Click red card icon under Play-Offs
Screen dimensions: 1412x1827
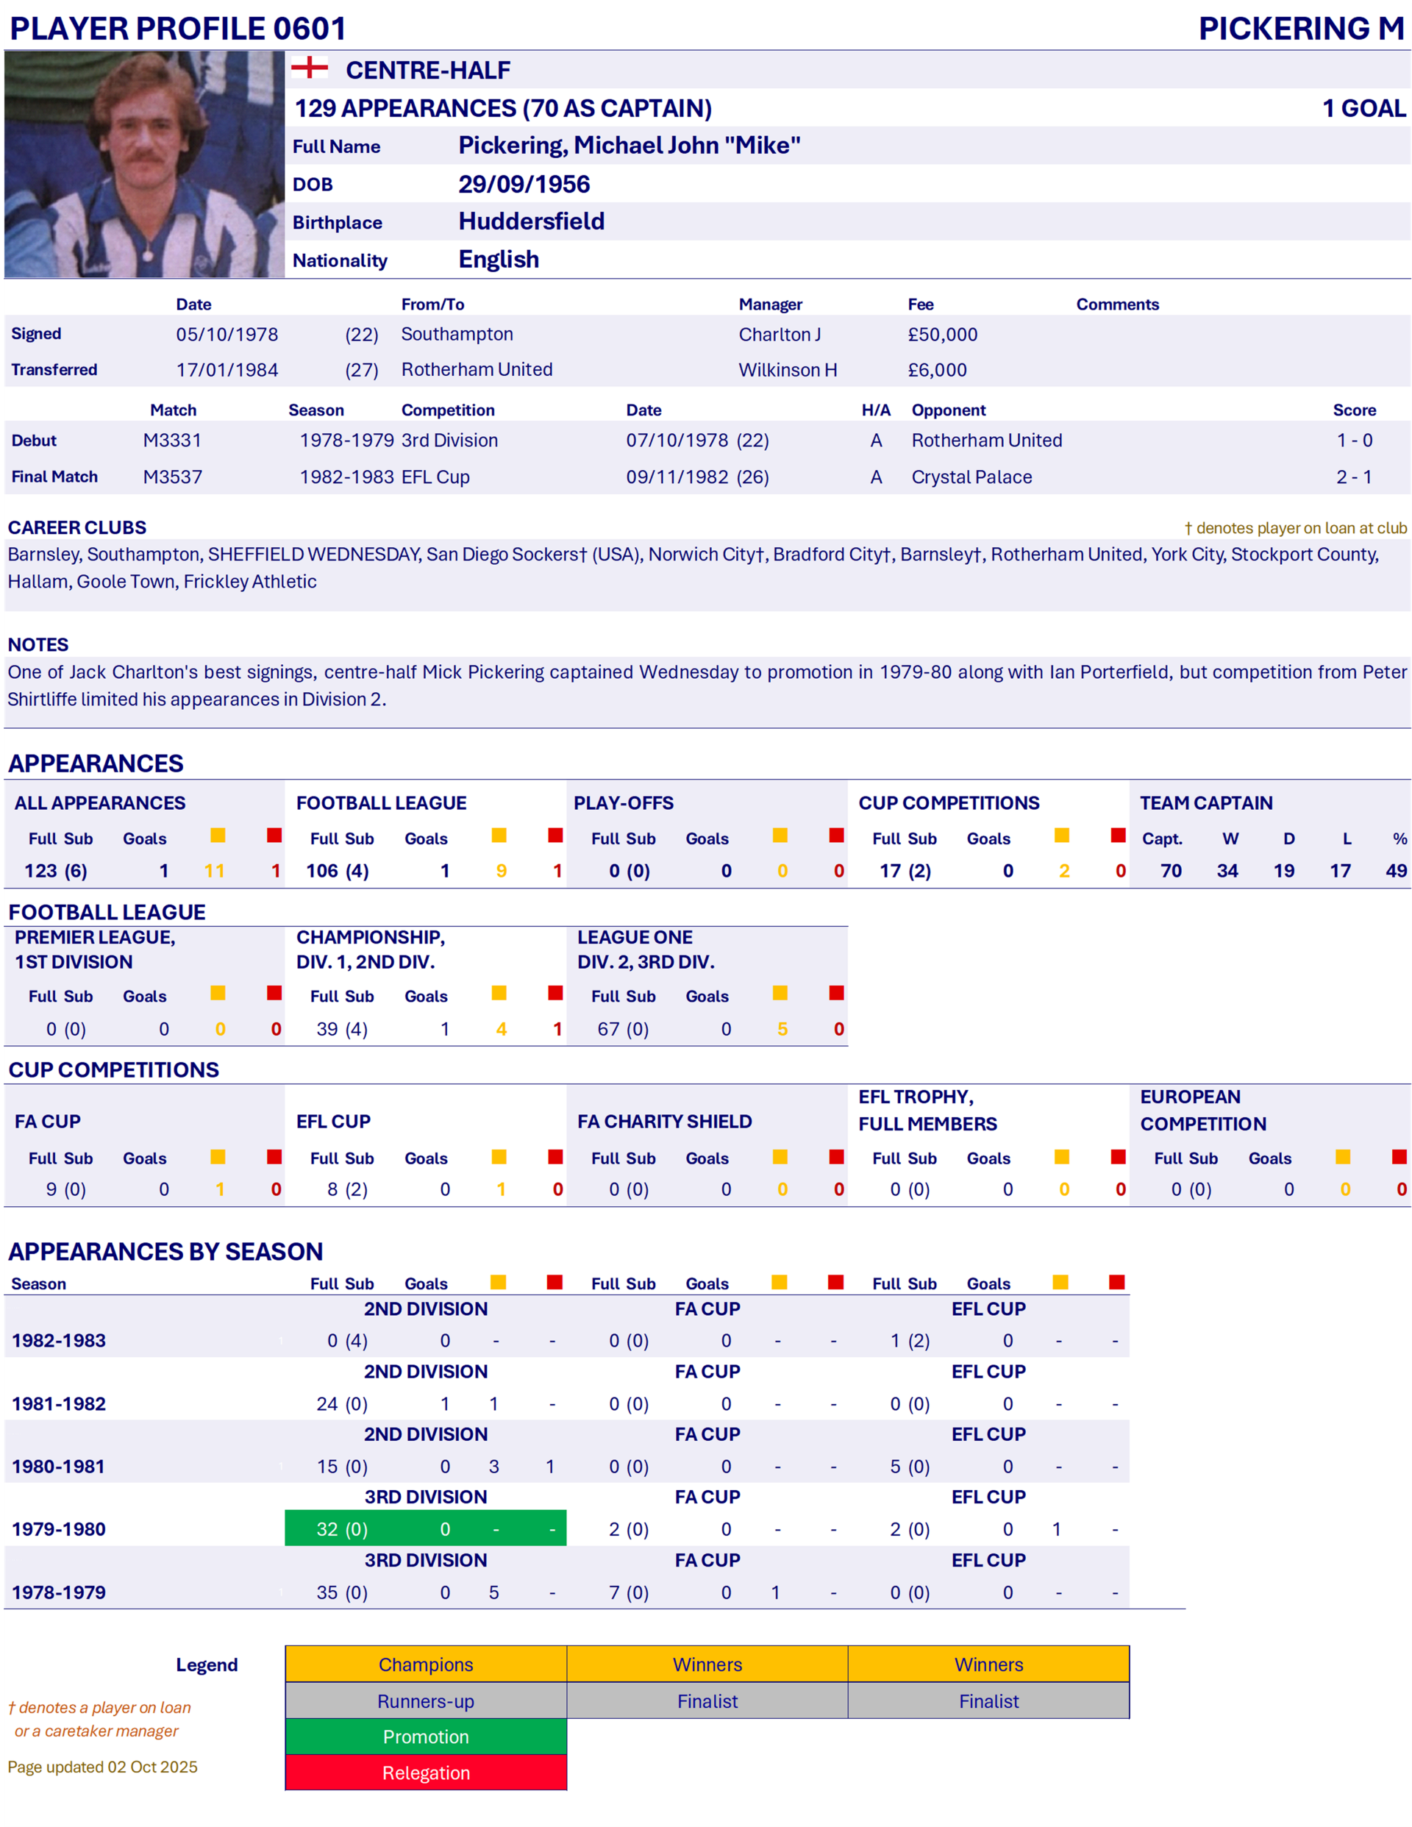click(x=836, y=835)
